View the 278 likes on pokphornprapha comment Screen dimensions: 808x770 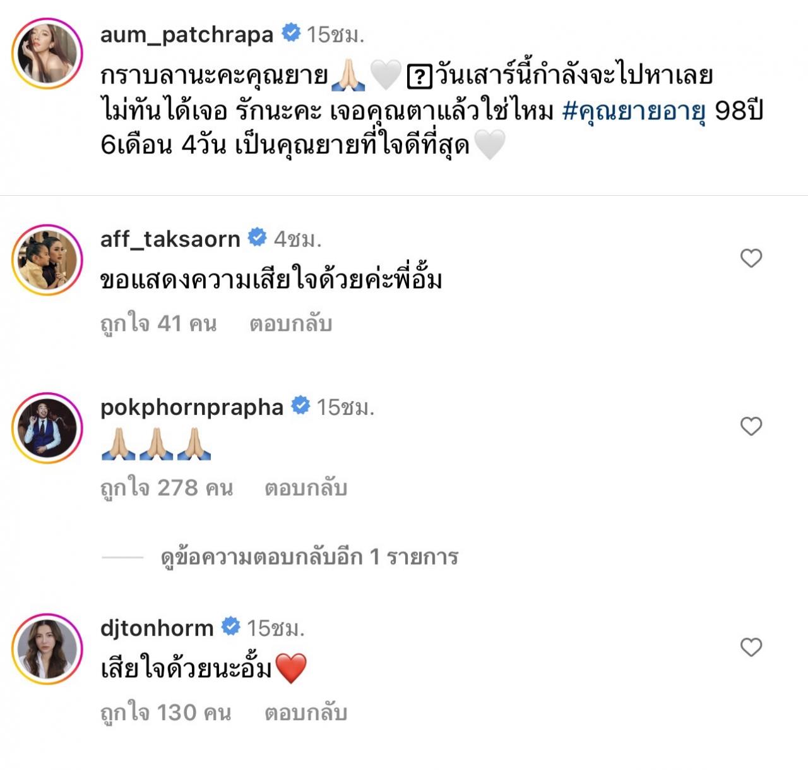coord(167,488)
